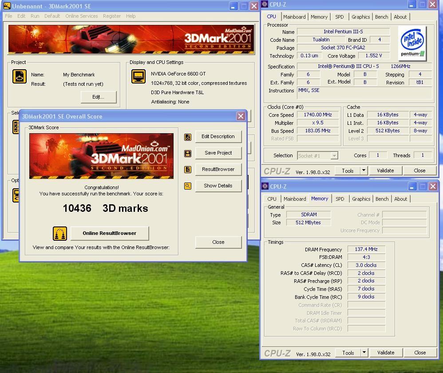Click the Bus Speed 183.05 MHz value
This screenshot has height=373, width=443.
tap(318, 131)
